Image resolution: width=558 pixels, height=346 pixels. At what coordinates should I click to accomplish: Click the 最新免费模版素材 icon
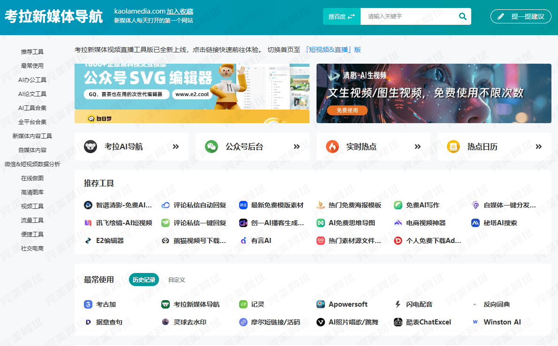[243, 205]
